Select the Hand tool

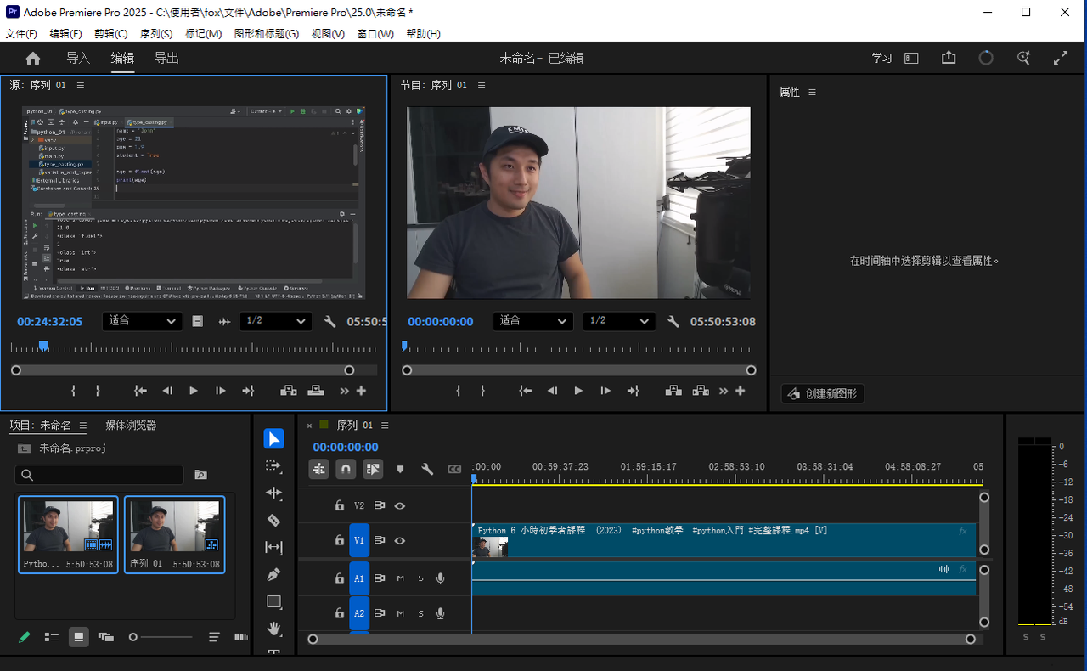pyautogui.click(x=273, y=629)
